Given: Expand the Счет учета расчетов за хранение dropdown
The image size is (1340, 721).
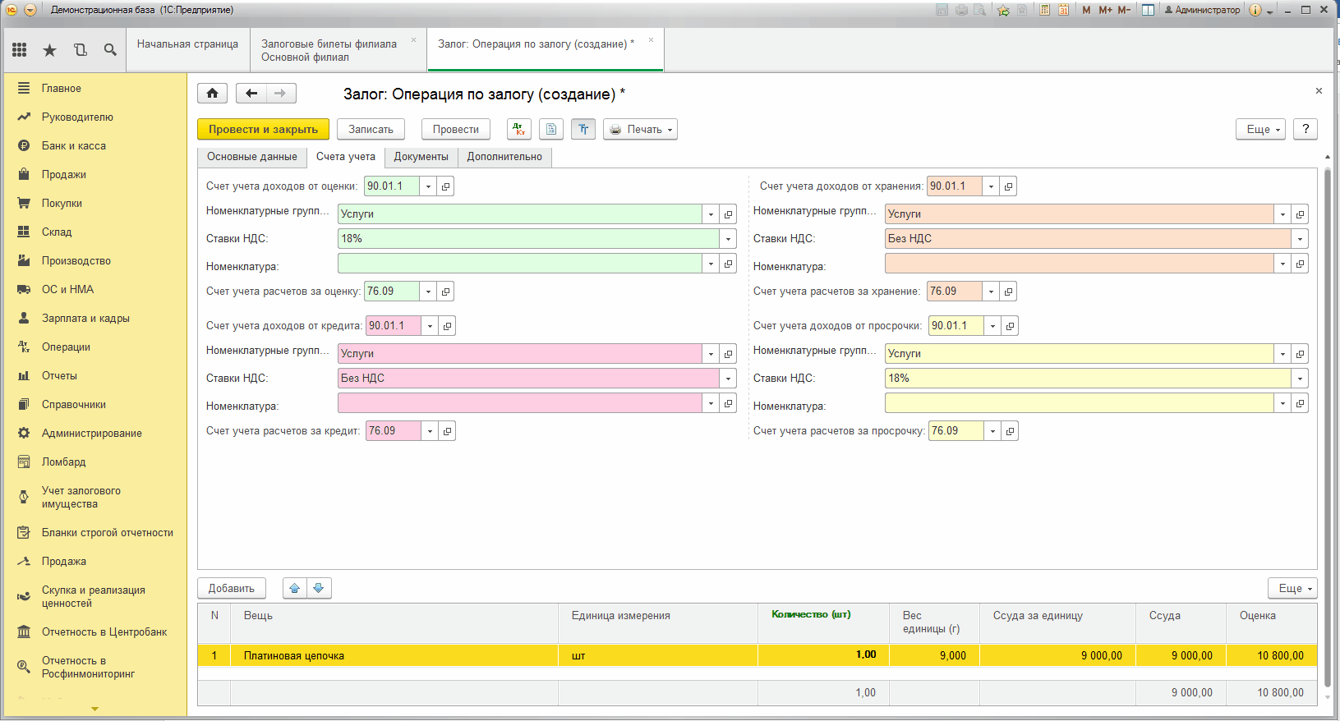Looking at the screenshot, I should pos(991,292).
